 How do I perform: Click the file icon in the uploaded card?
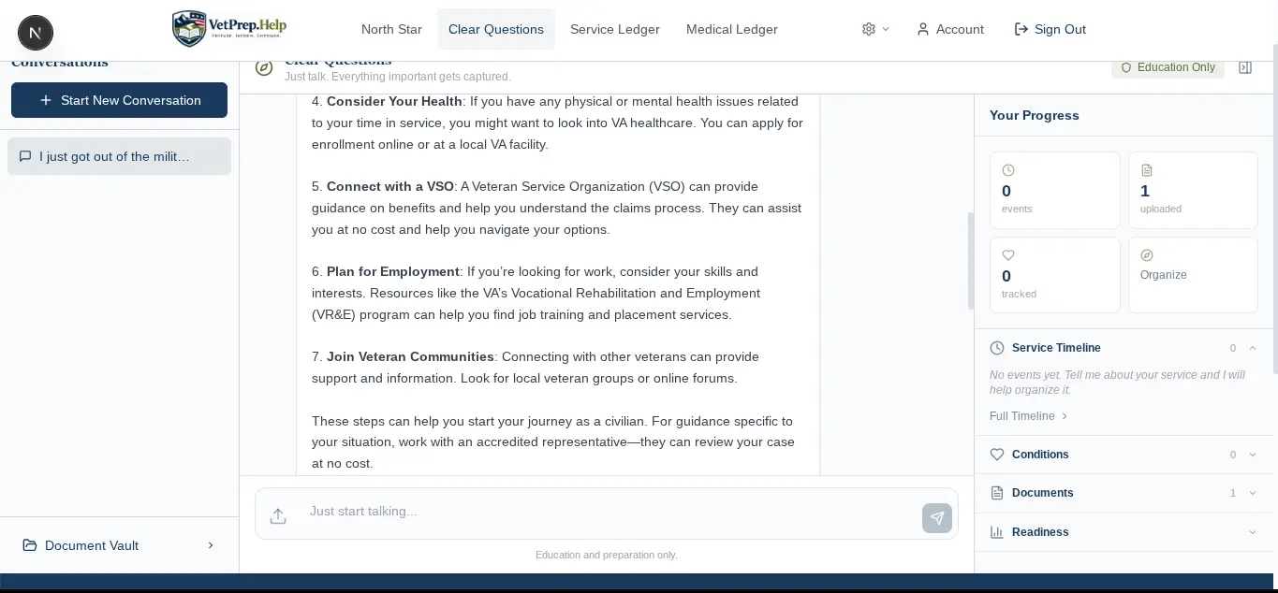tap(1147, 170)
